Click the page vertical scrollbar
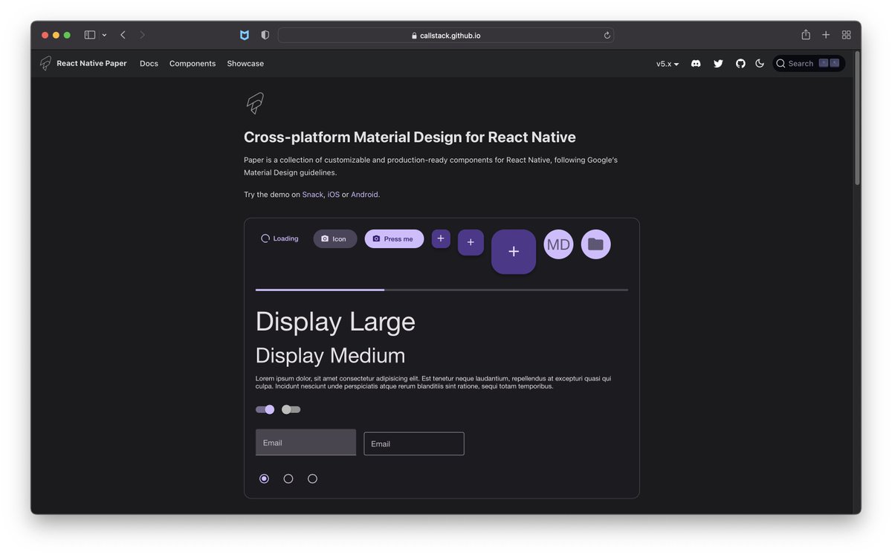Viewport: 892px width, 555px height. pos(857,119)
